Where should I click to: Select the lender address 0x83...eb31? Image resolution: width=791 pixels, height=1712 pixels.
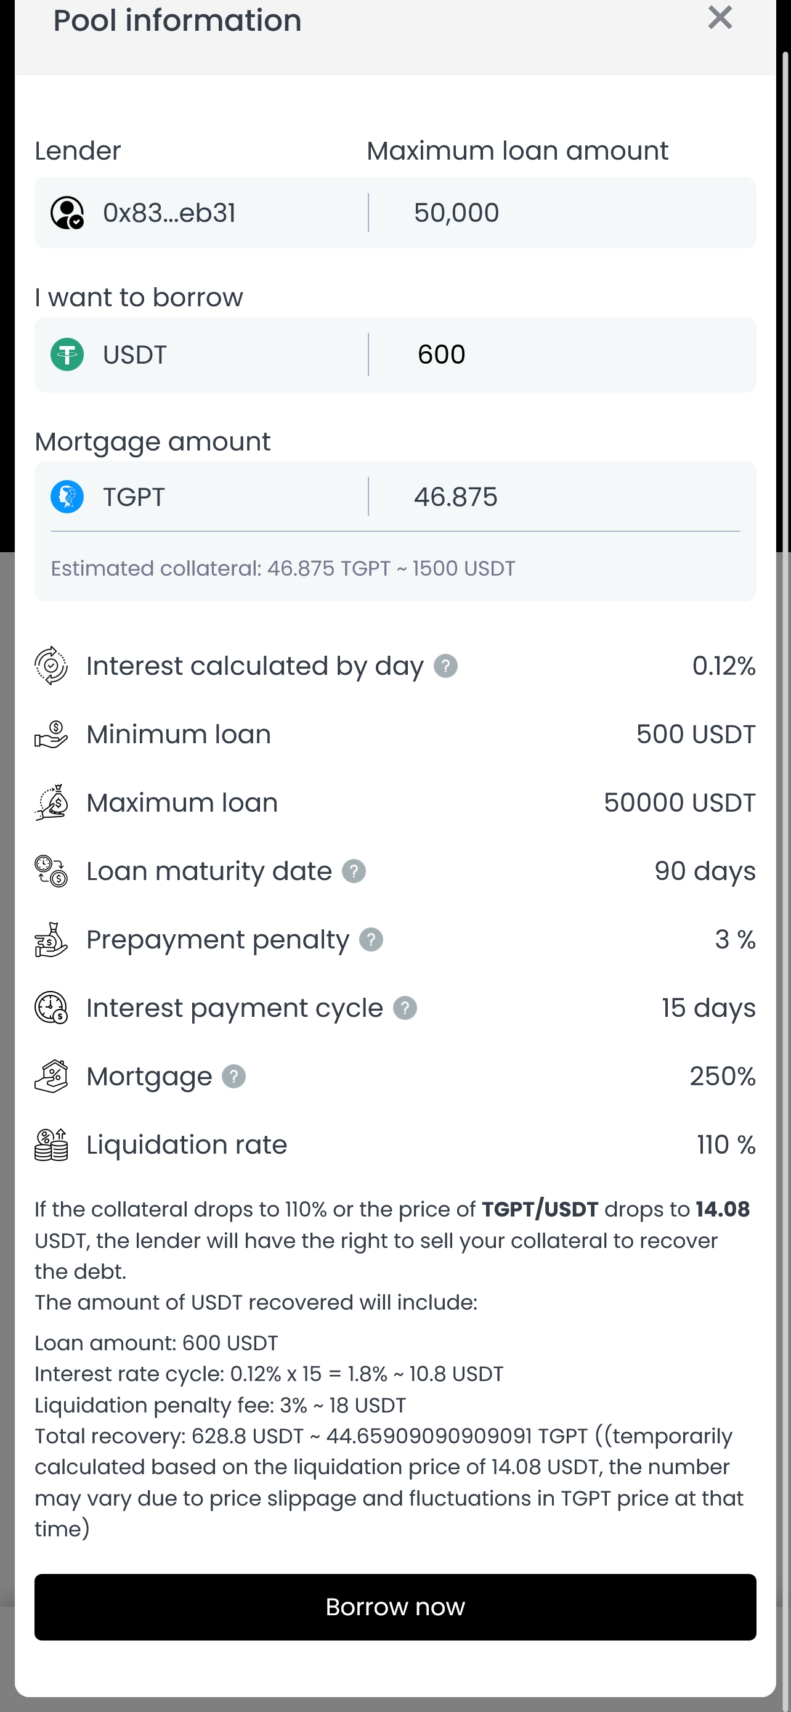tap(169, 213)
